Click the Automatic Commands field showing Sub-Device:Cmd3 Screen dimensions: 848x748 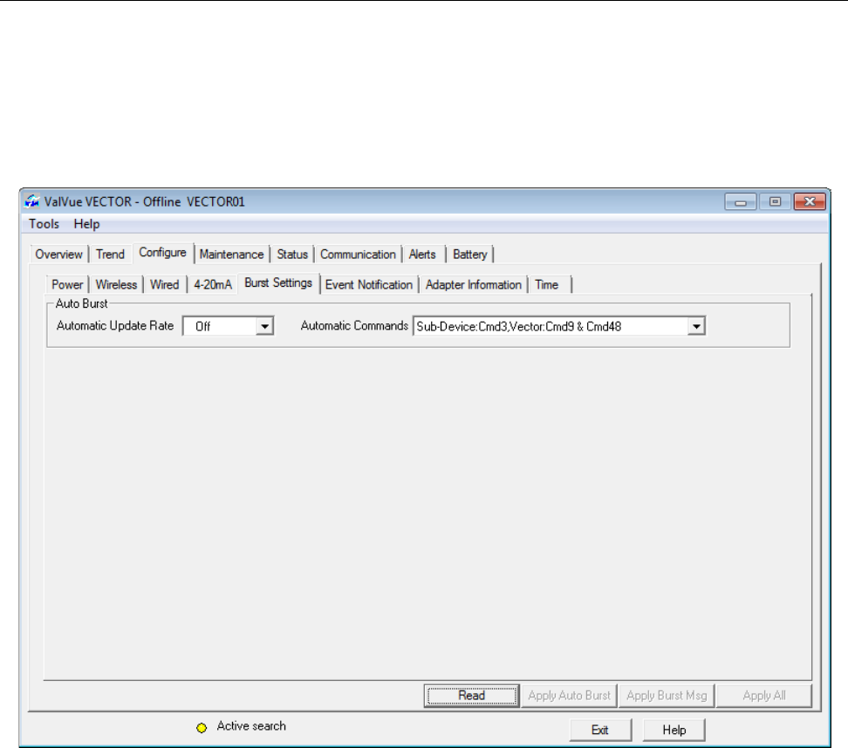point(559,326)
